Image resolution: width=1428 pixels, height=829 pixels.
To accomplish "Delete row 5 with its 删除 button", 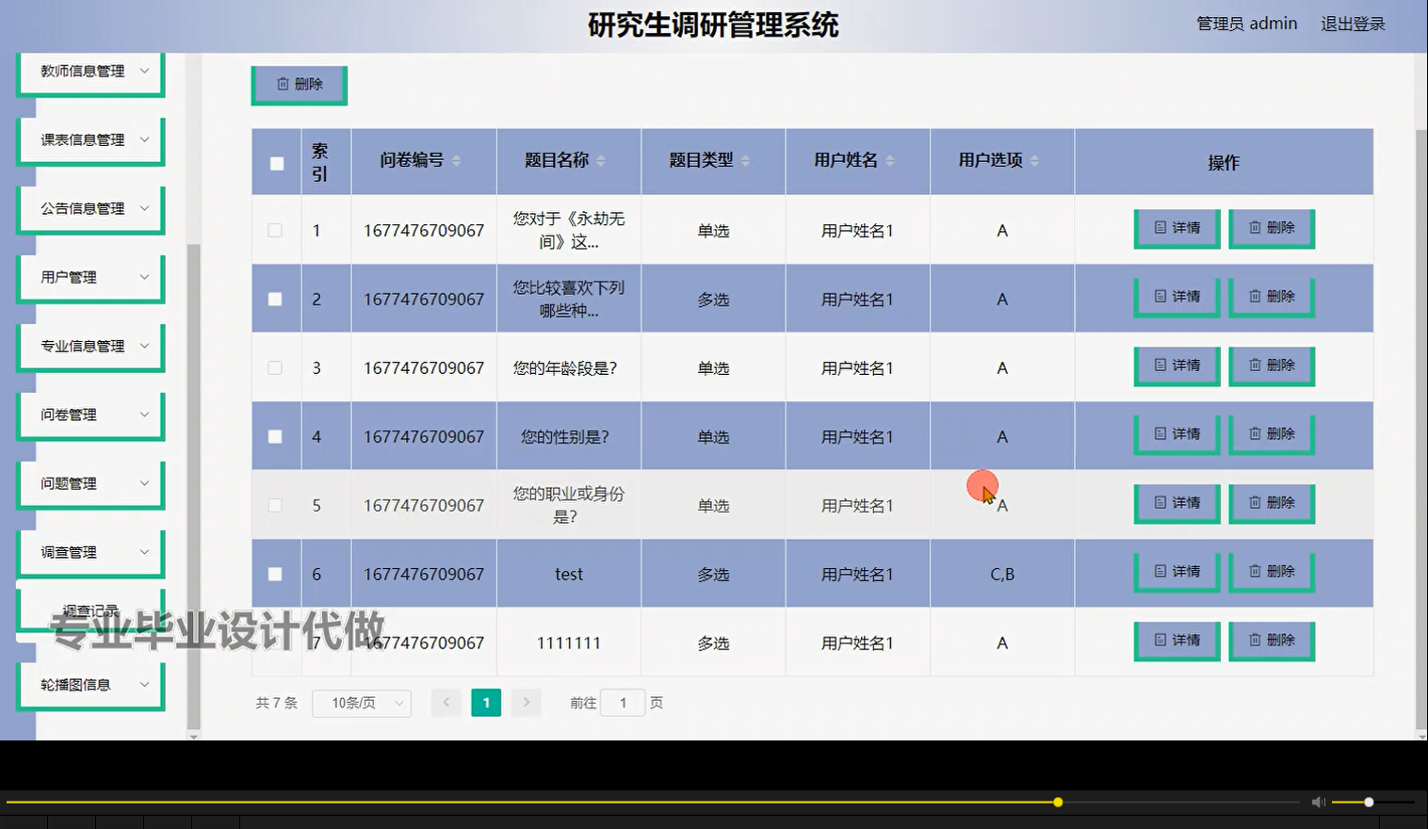I will (x=1272, y=504).
